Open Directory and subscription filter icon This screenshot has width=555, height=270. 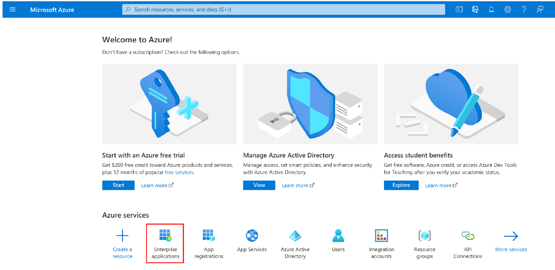[475, 9]
